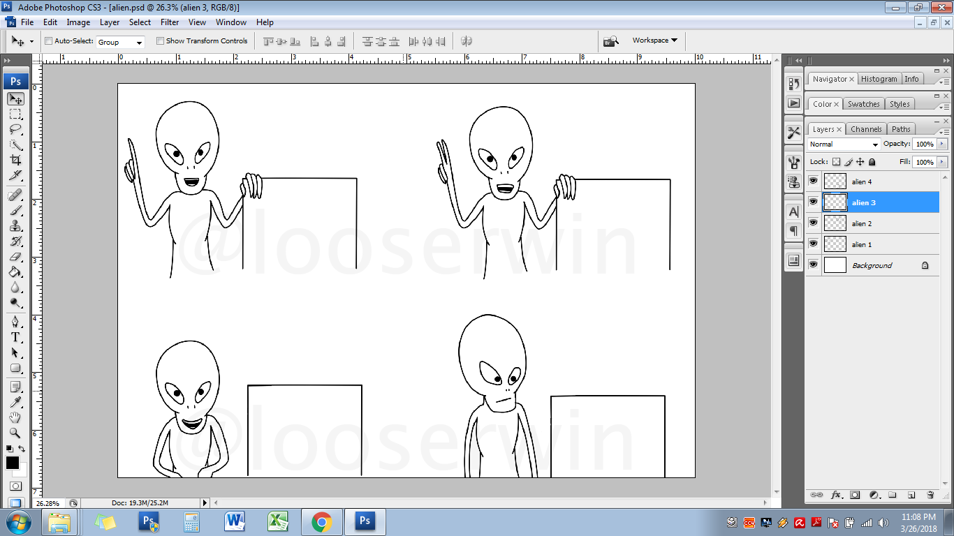Viewport: 954px width, 536px height.
Task: Switch to the Swatches tab
Action: 864,104
